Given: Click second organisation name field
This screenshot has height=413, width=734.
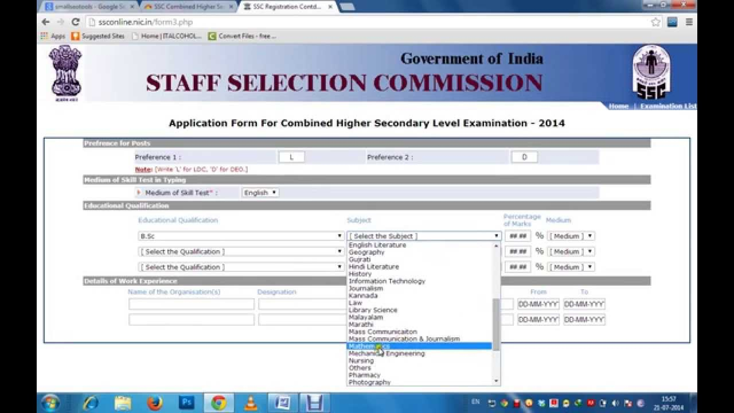Looking at the screenshot, I should tap(192, 320).
